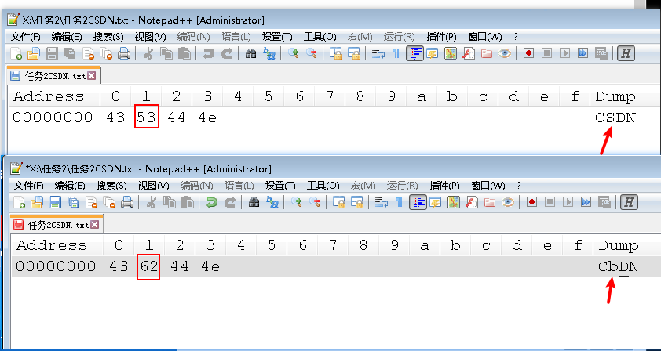
Task: Click the Close document icon in the CSDN window toolbar
Action: click(x=89, y=53)
